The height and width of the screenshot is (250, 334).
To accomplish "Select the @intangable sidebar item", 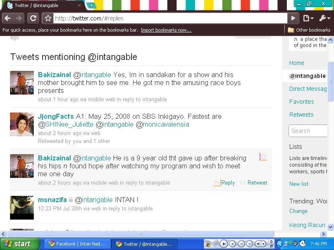I will point(305,76).
